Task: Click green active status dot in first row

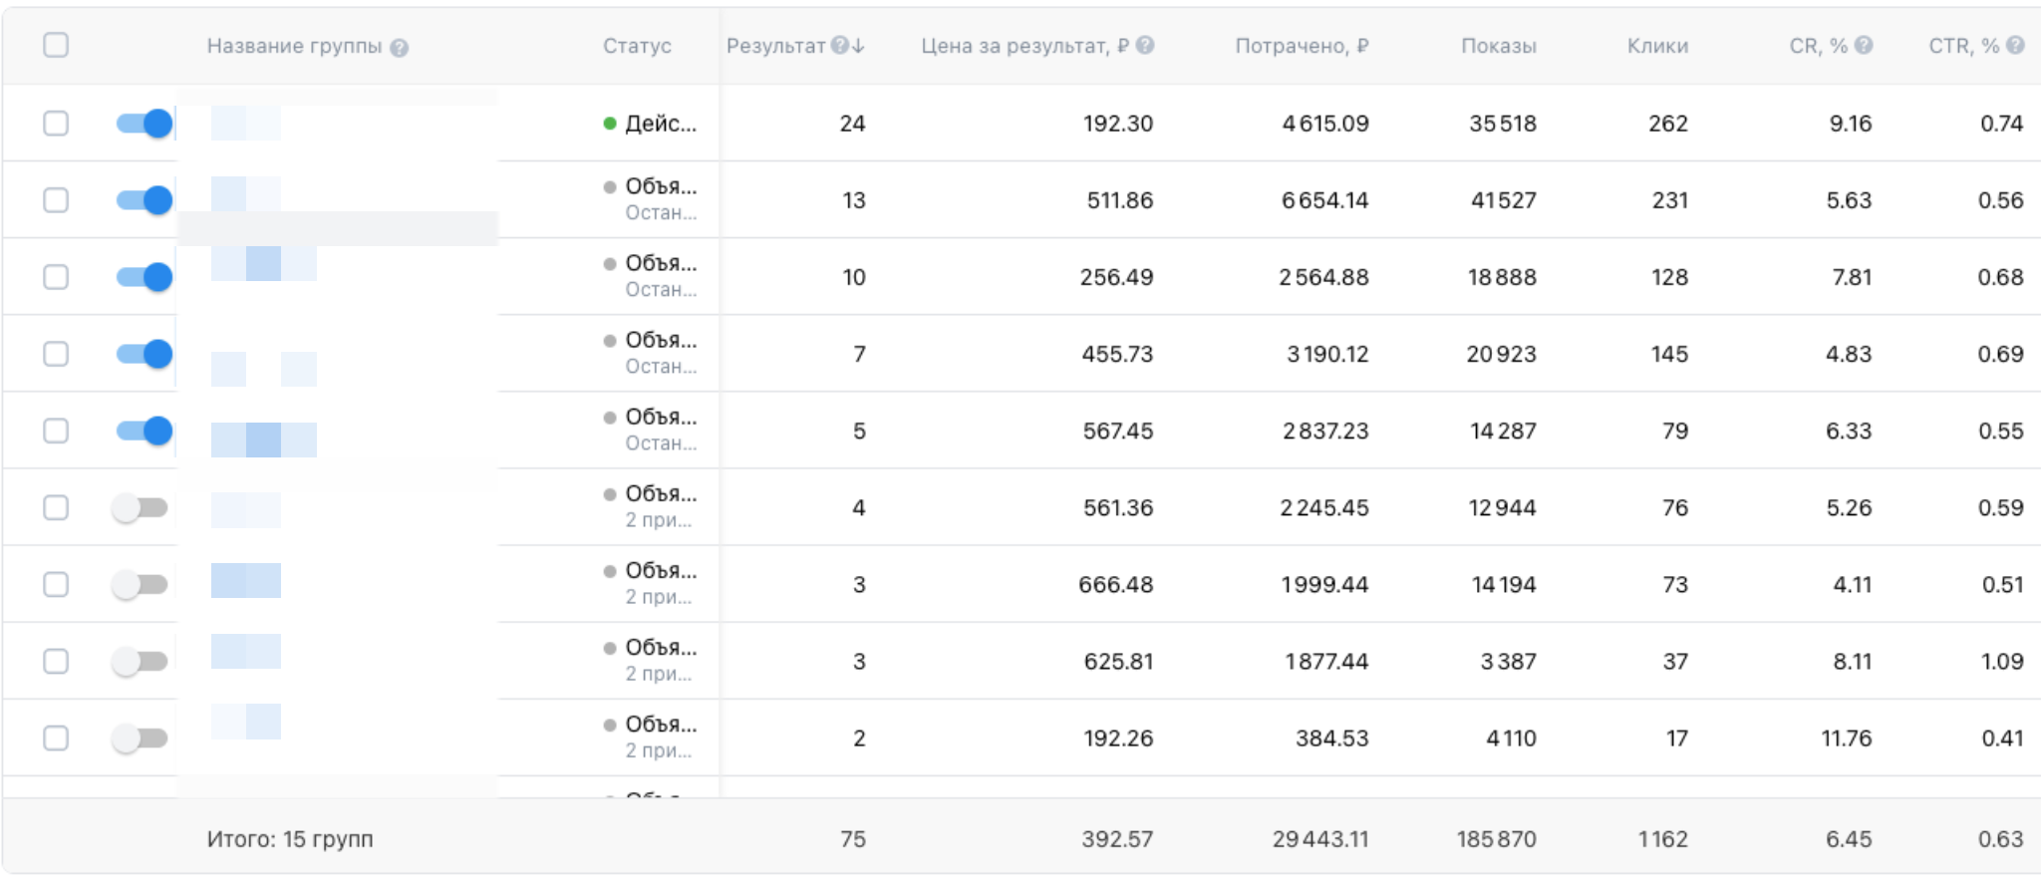Action: (x=610, y=124)
